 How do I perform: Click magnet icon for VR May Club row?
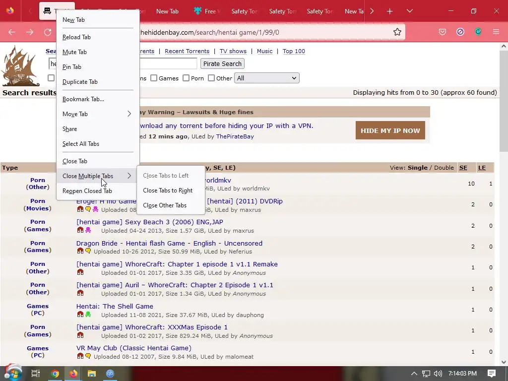coord(80,356)
